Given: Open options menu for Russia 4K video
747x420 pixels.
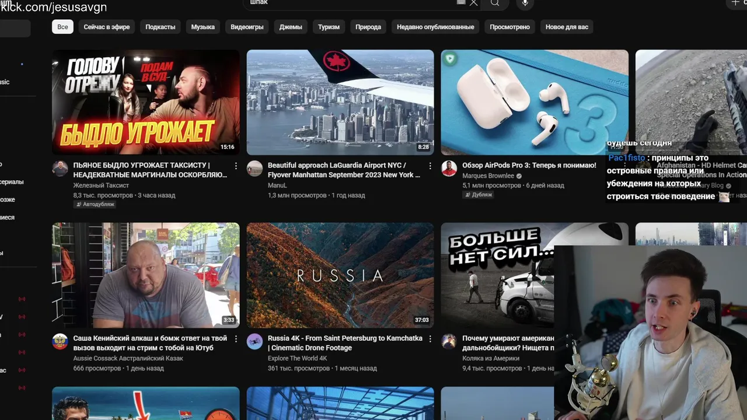Looking at the screenshot, I should (x=430, y=339).
